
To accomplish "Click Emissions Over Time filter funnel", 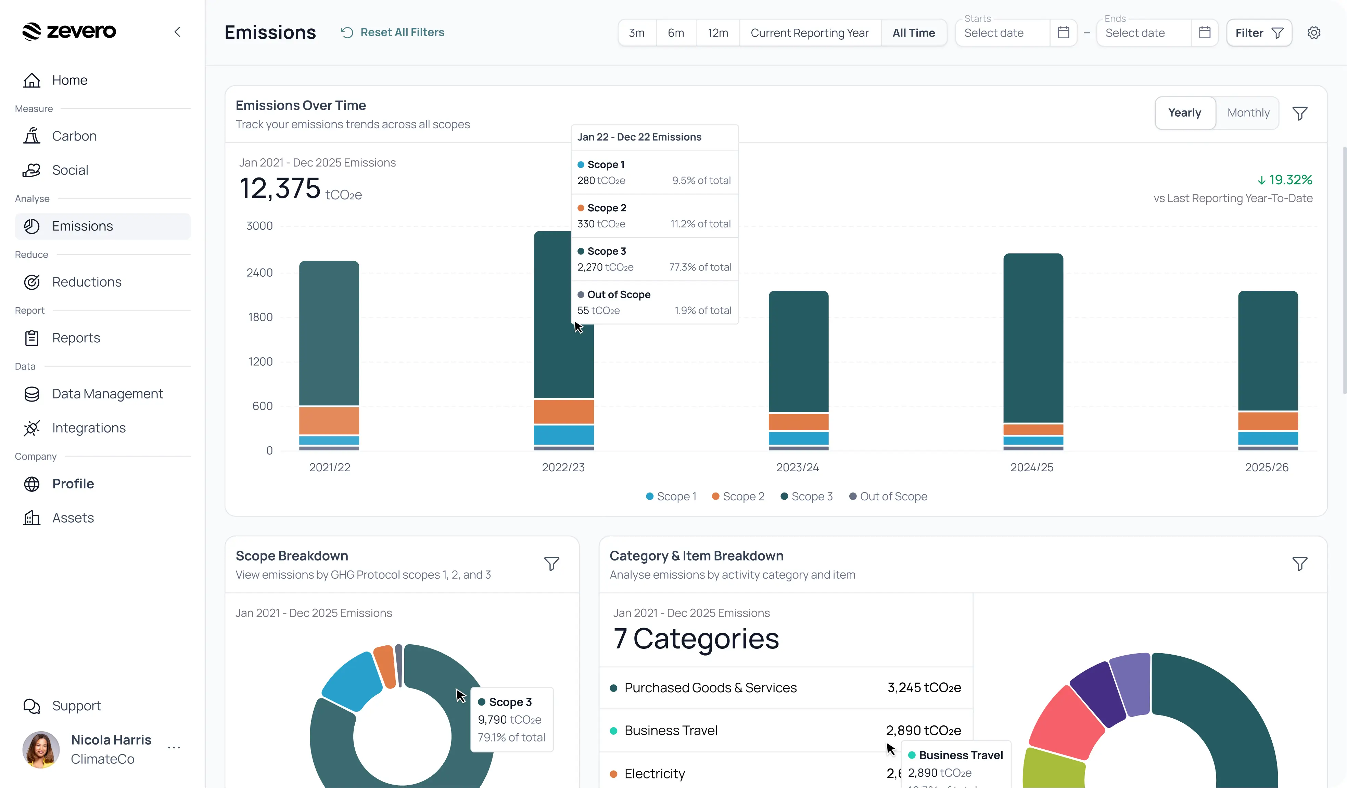I will 1299,113.
